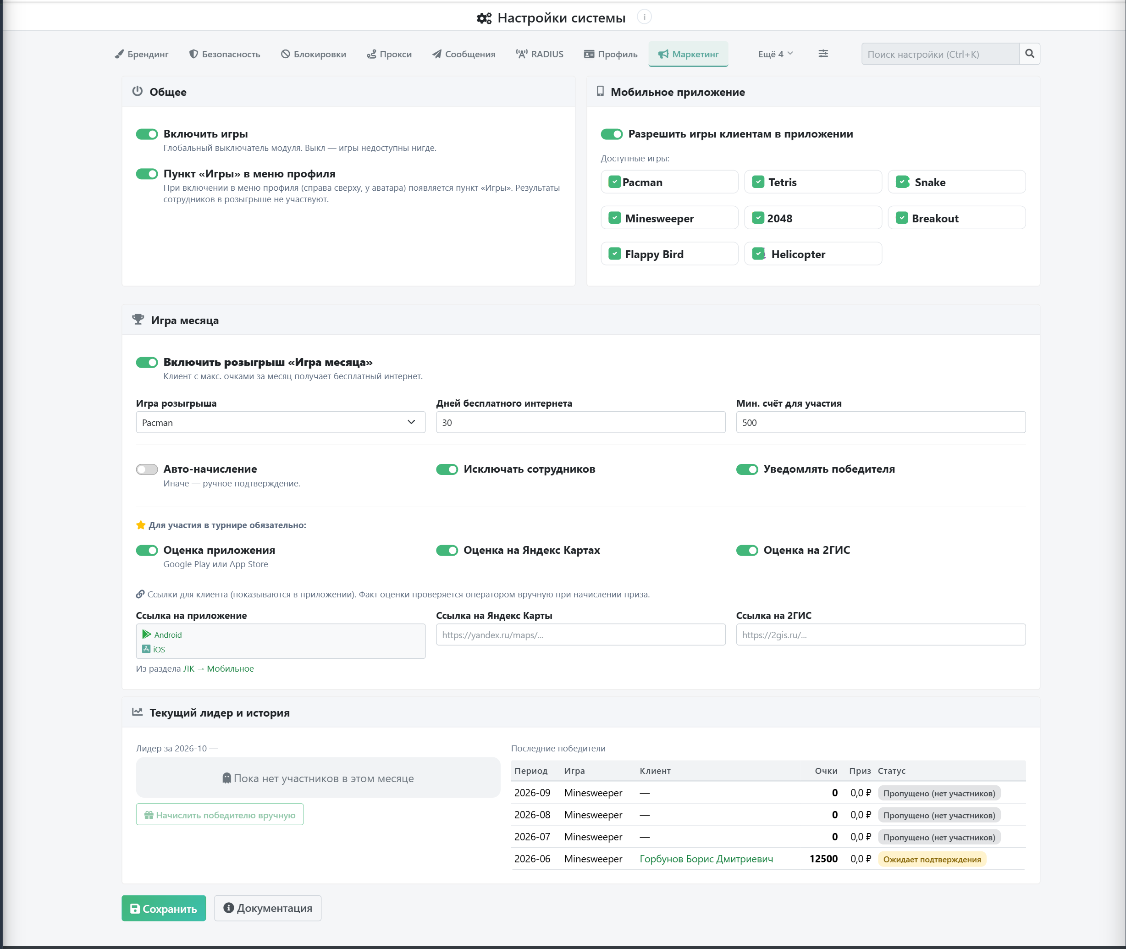Toggle Уведомлять победителя switch

[x=747, y=469]
